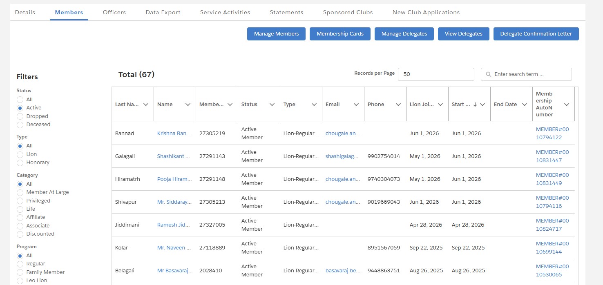603x285 pixels.
Task: Open the Last Name column chevron menu
Action: [146, 105]
